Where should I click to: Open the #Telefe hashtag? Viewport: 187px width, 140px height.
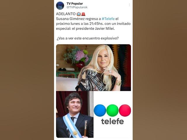coord(108,19)
